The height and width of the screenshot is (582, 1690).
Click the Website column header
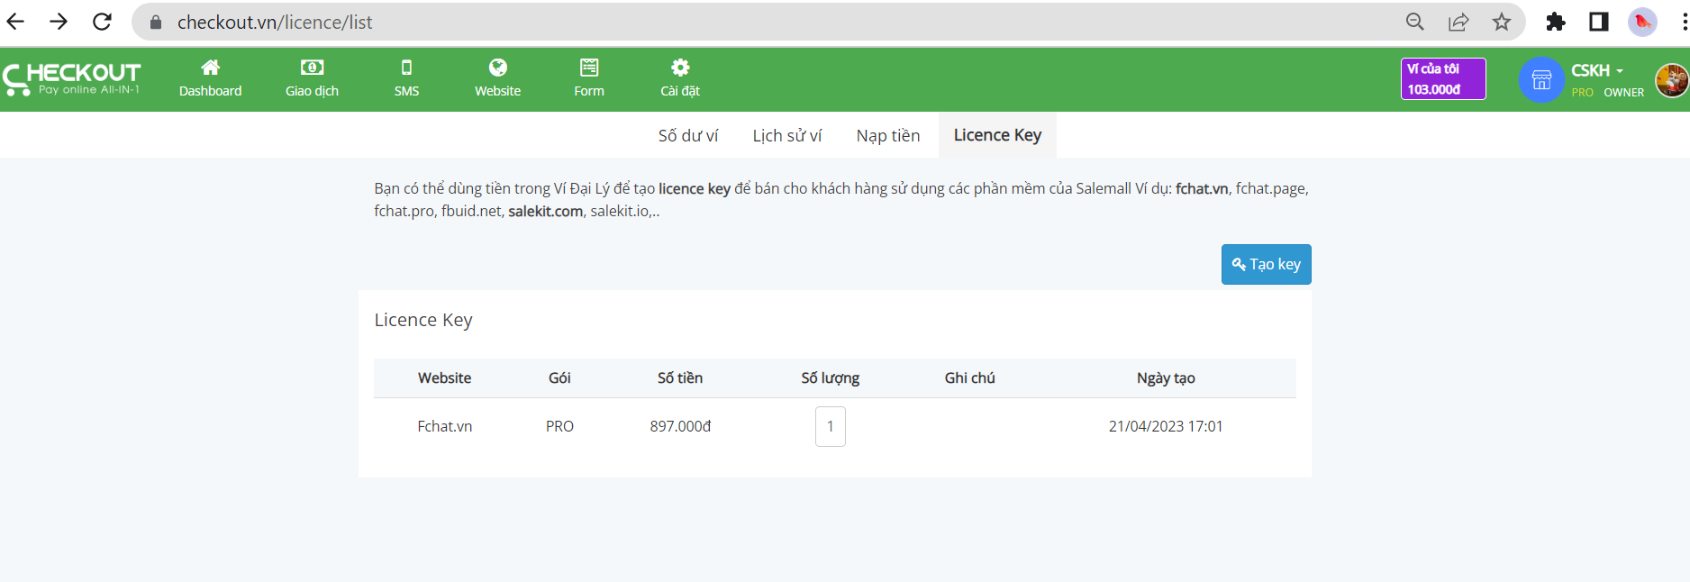pos(444,378)
